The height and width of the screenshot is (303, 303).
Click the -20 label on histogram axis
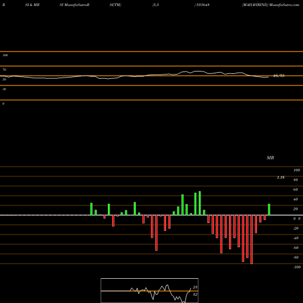(296, 228)
